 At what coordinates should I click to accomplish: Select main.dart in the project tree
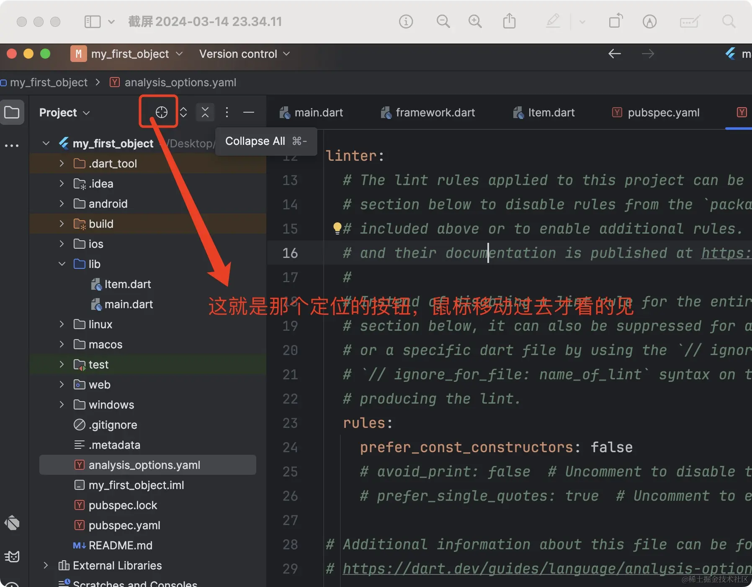click(x=129, y=304)
